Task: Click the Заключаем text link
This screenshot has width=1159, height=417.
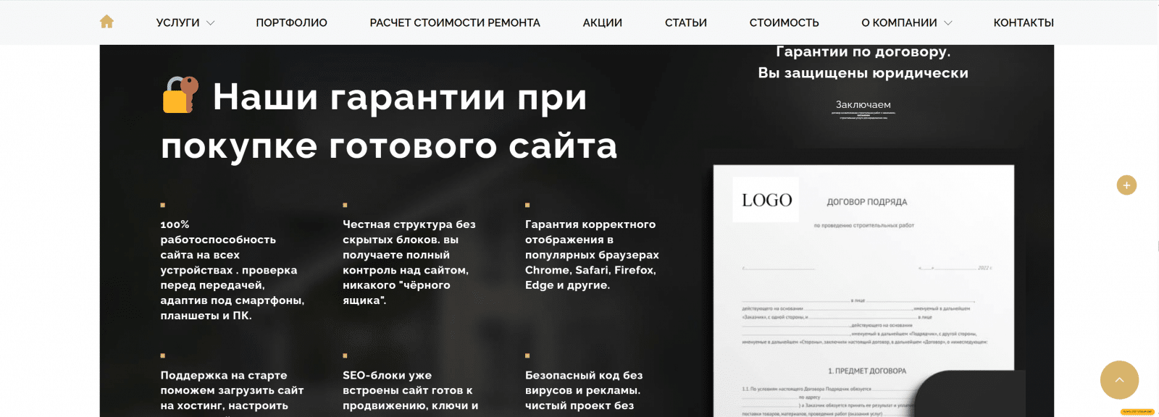Action: click(863, 105)
